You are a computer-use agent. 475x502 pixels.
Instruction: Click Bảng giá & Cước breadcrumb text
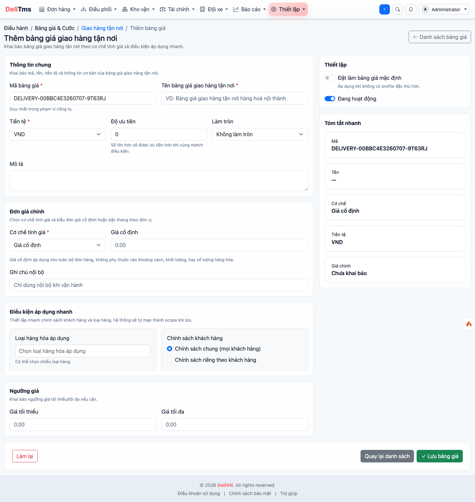[x=55, y=28]
